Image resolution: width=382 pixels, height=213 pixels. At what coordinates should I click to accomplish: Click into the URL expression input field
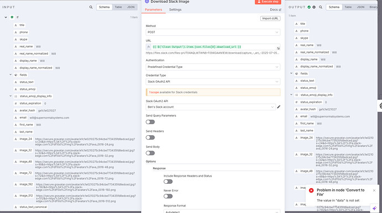pos(214,47)
